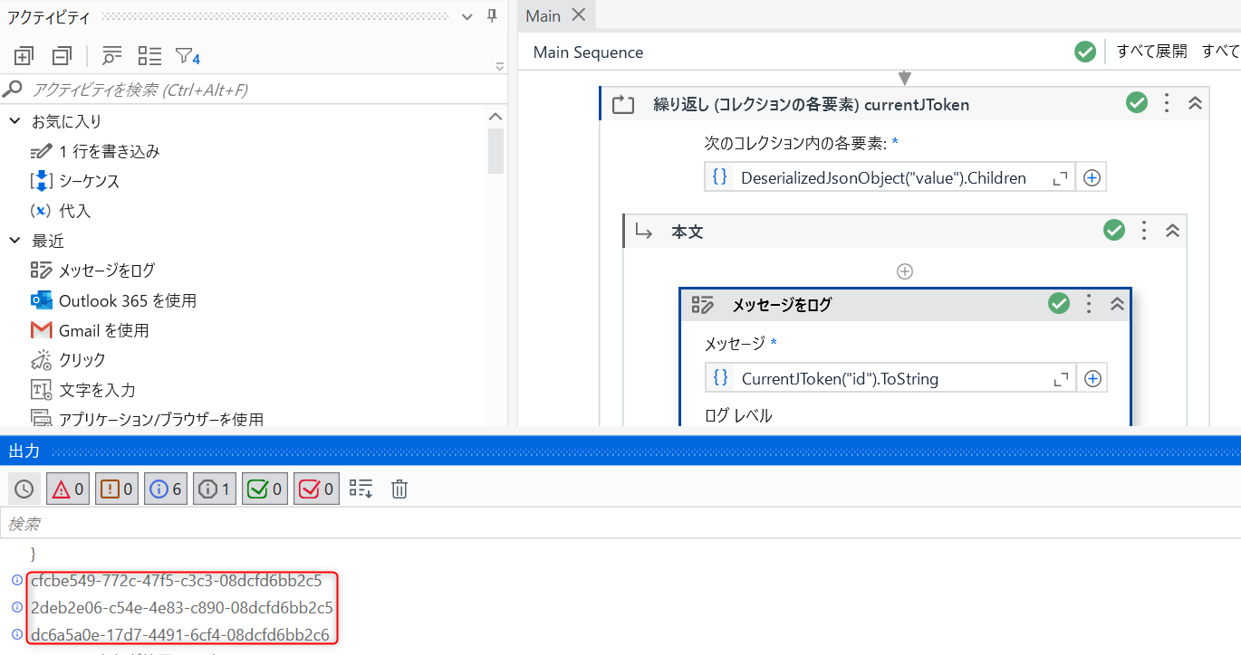The image size is (1241, 655).
Task: Toggle info messages filter 6
Action: [166, 489]
